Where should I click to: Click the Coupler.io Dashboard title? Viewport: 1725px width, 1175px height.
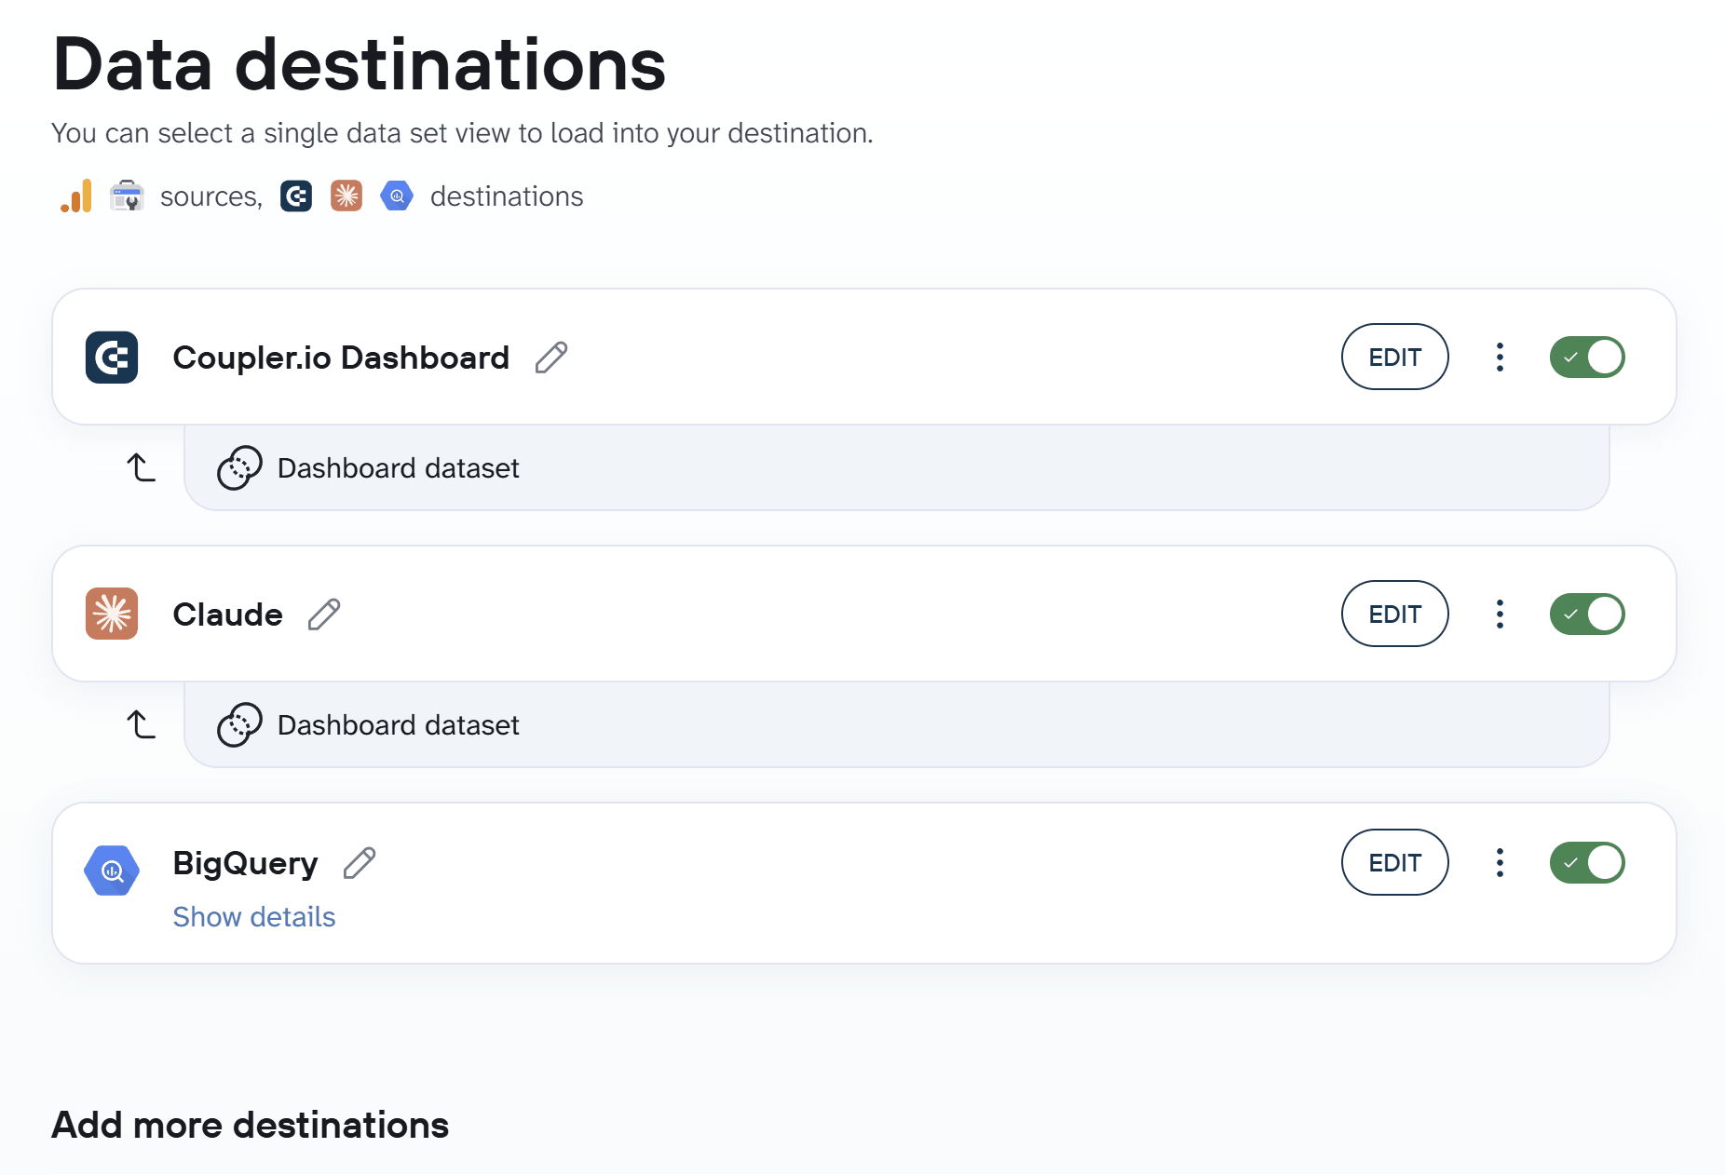pos(341,358)
